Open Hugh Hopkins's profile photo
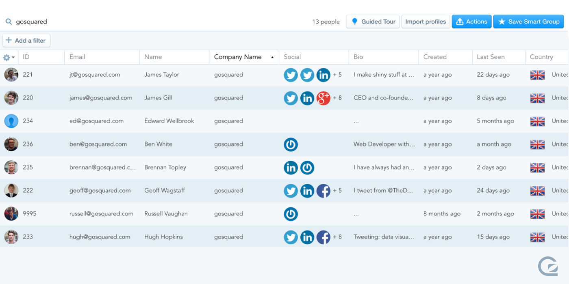569x284 pixels. (11, 237)
